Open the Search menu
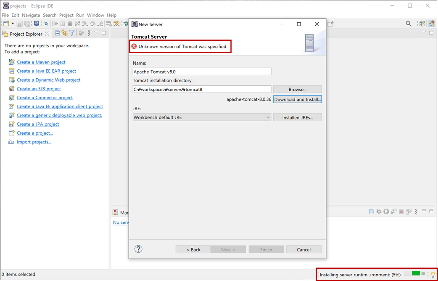The width and height of the screenshot is (438, 281). (x=50, y=15)
